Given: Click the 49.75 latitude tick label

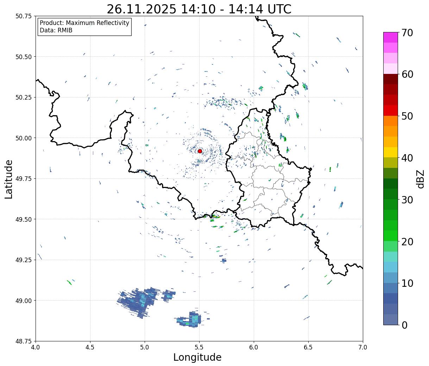Looking at the screenshot, I should 24,179.
